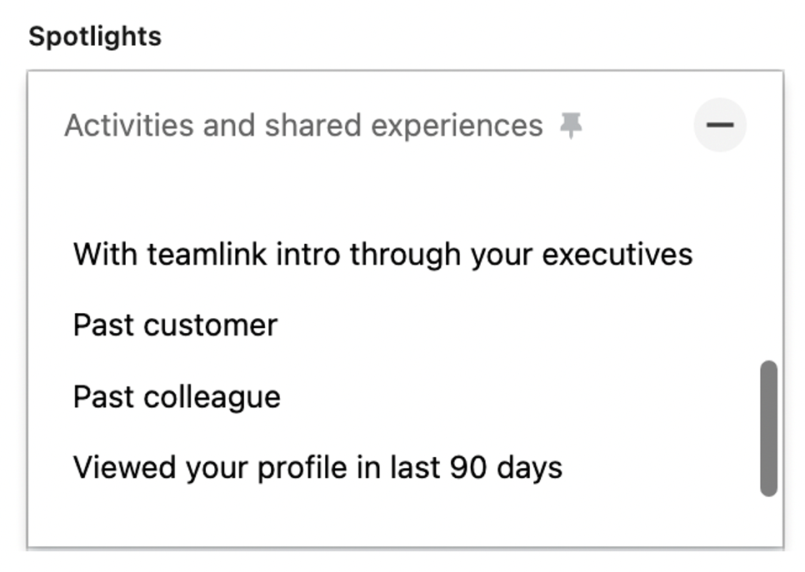This screenshot has width=805, height=572.
Task: Choose Viewed your profile in last 90 days
Action: 317,468
